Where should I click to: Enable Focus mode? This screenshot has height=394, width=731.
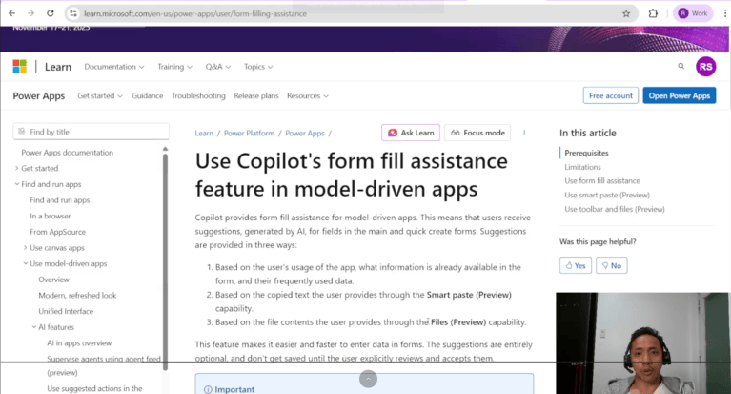[477, 133]
